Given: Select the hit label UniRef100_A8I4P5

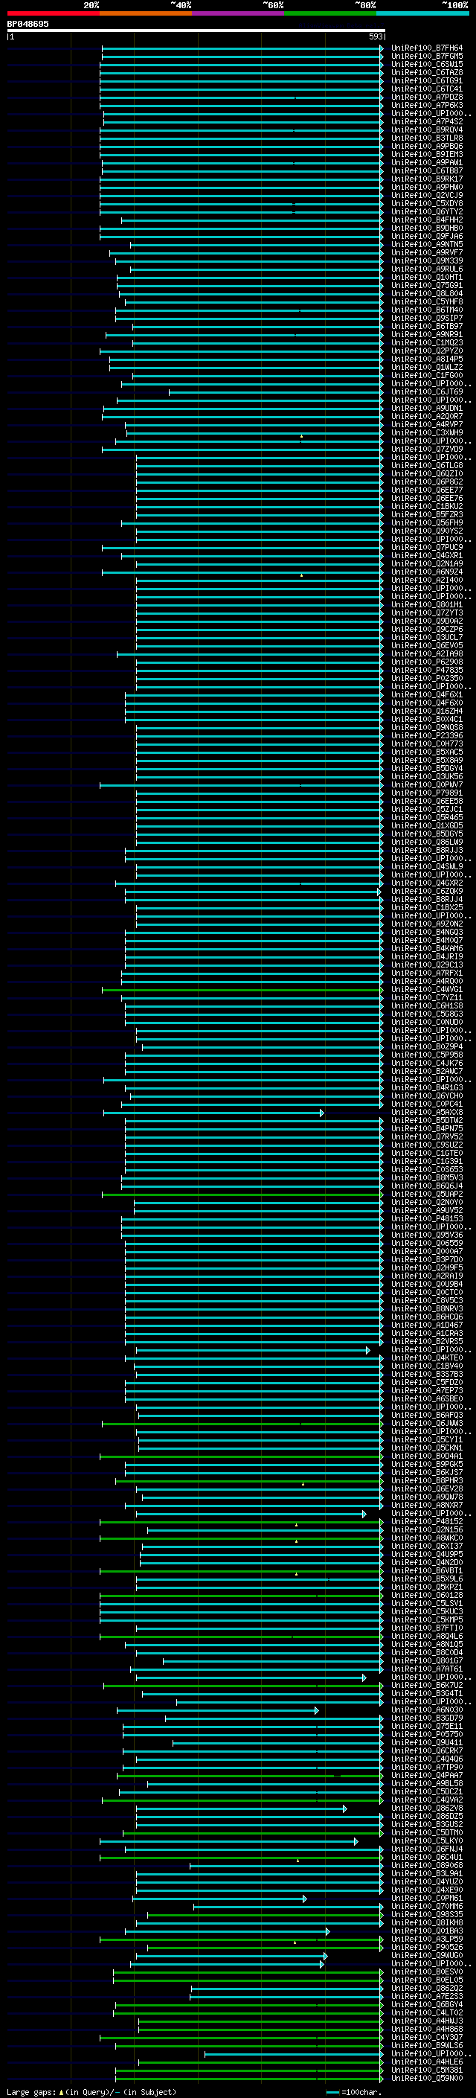Looking at the screenshot, I should click(427, 359).
